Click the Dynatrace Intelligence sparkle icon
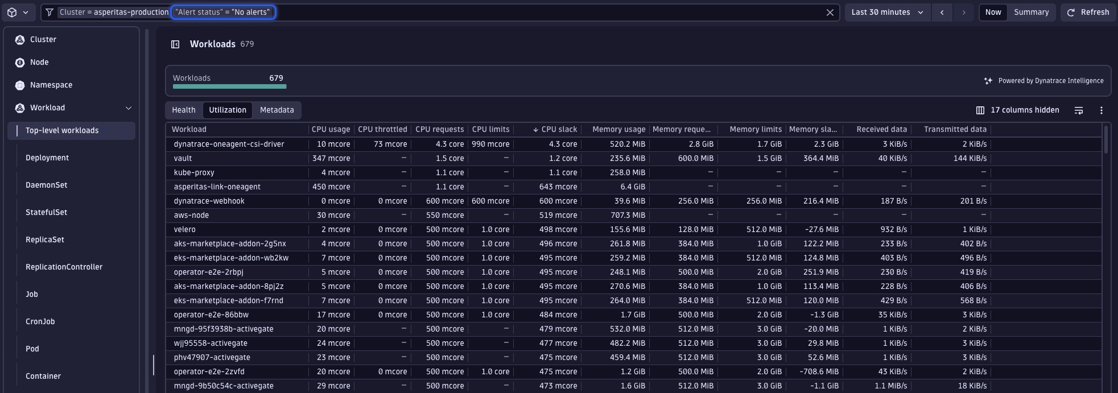 [988, 81]
